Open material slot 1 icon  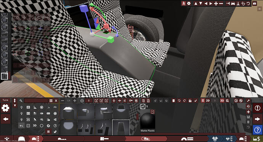point(143,107)
